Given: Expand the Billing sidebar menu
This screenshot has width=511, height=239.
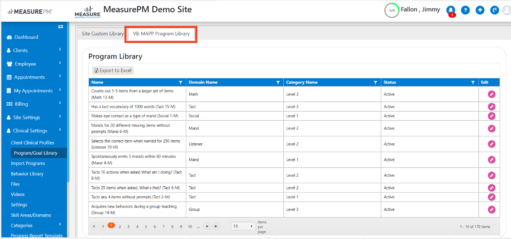Looking at the screenshot, I should coord(60,103).
